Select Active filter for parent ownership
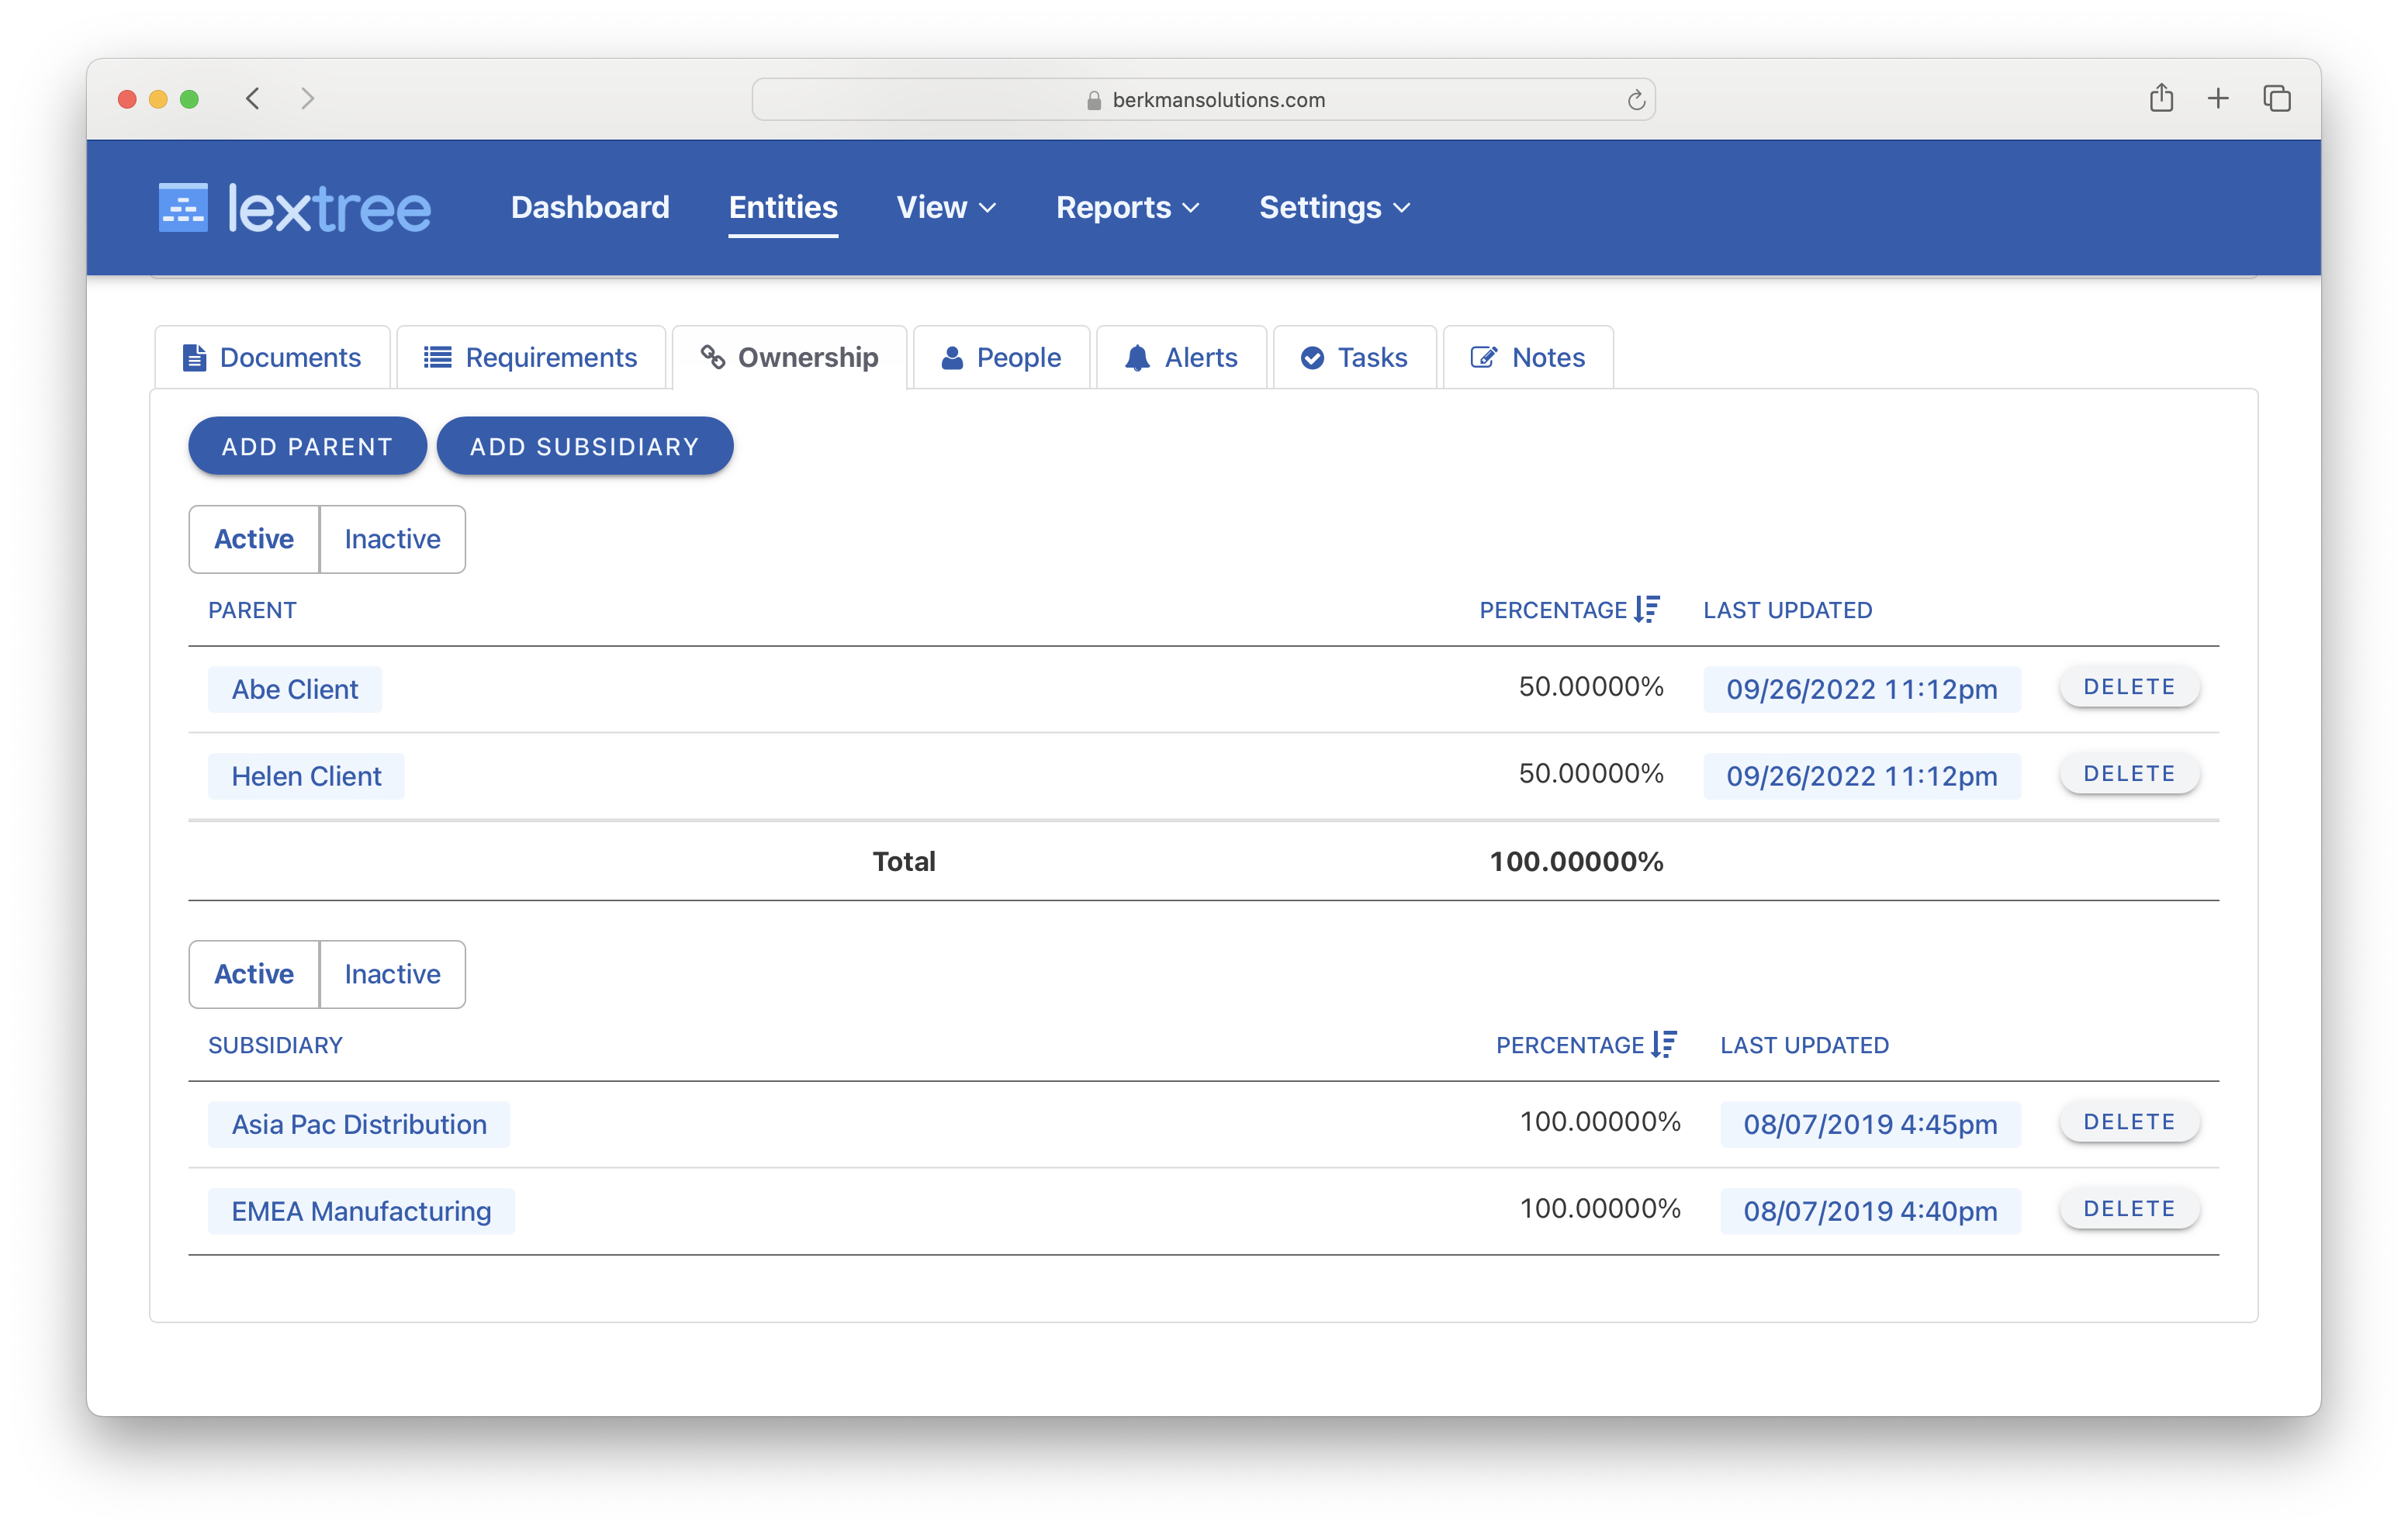This screenshot has height=1531, width=2408. 253,539
